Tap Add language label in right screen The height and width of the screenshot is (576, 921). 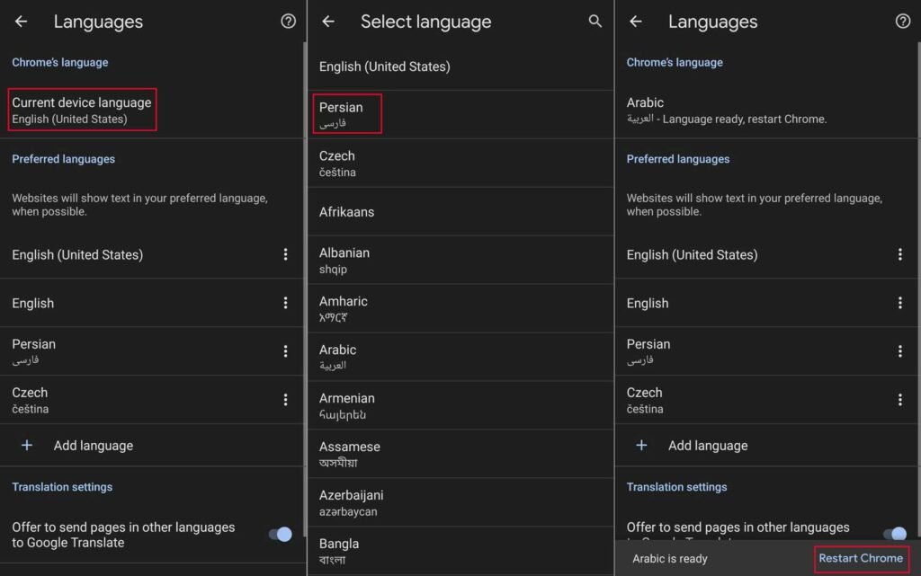tap(708, 446)
